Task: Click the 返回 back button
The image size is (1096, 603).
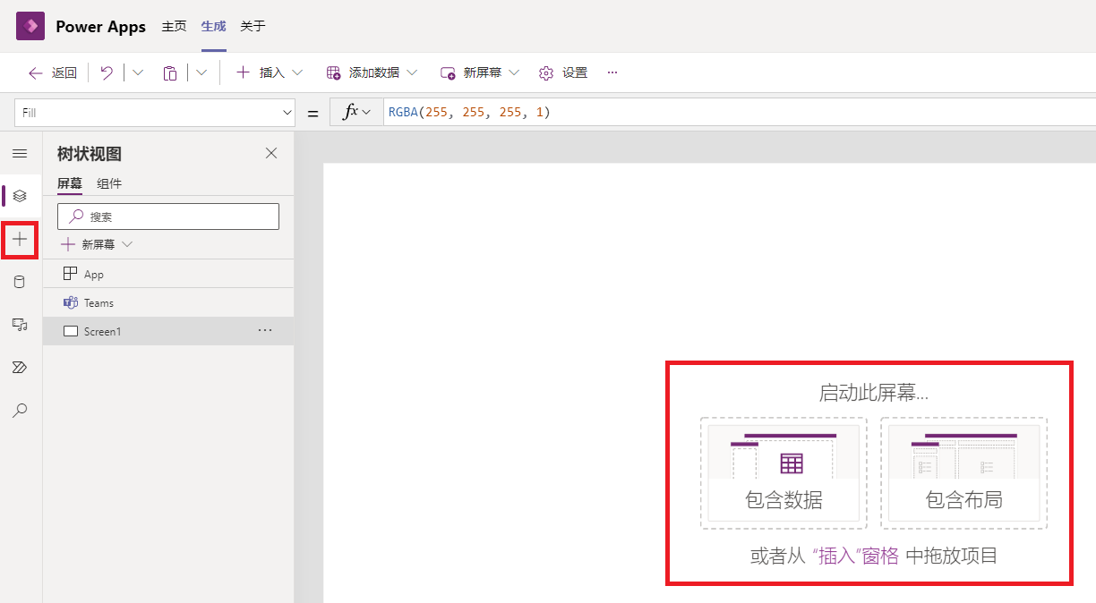Action: pos(53,72)
